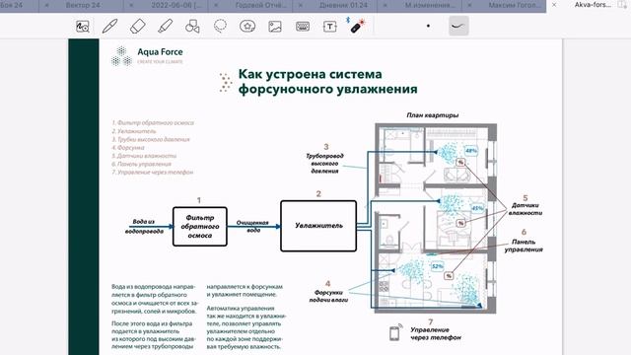Click the 'Вода из водопровода' label
Image resolution: width=631 pixels, height=355 pixels.
coord(144,227)
